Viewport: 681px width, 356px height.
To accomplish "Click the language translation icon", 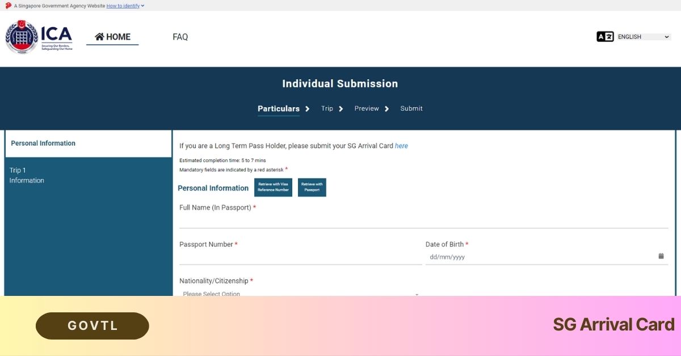I will point(605,37).
